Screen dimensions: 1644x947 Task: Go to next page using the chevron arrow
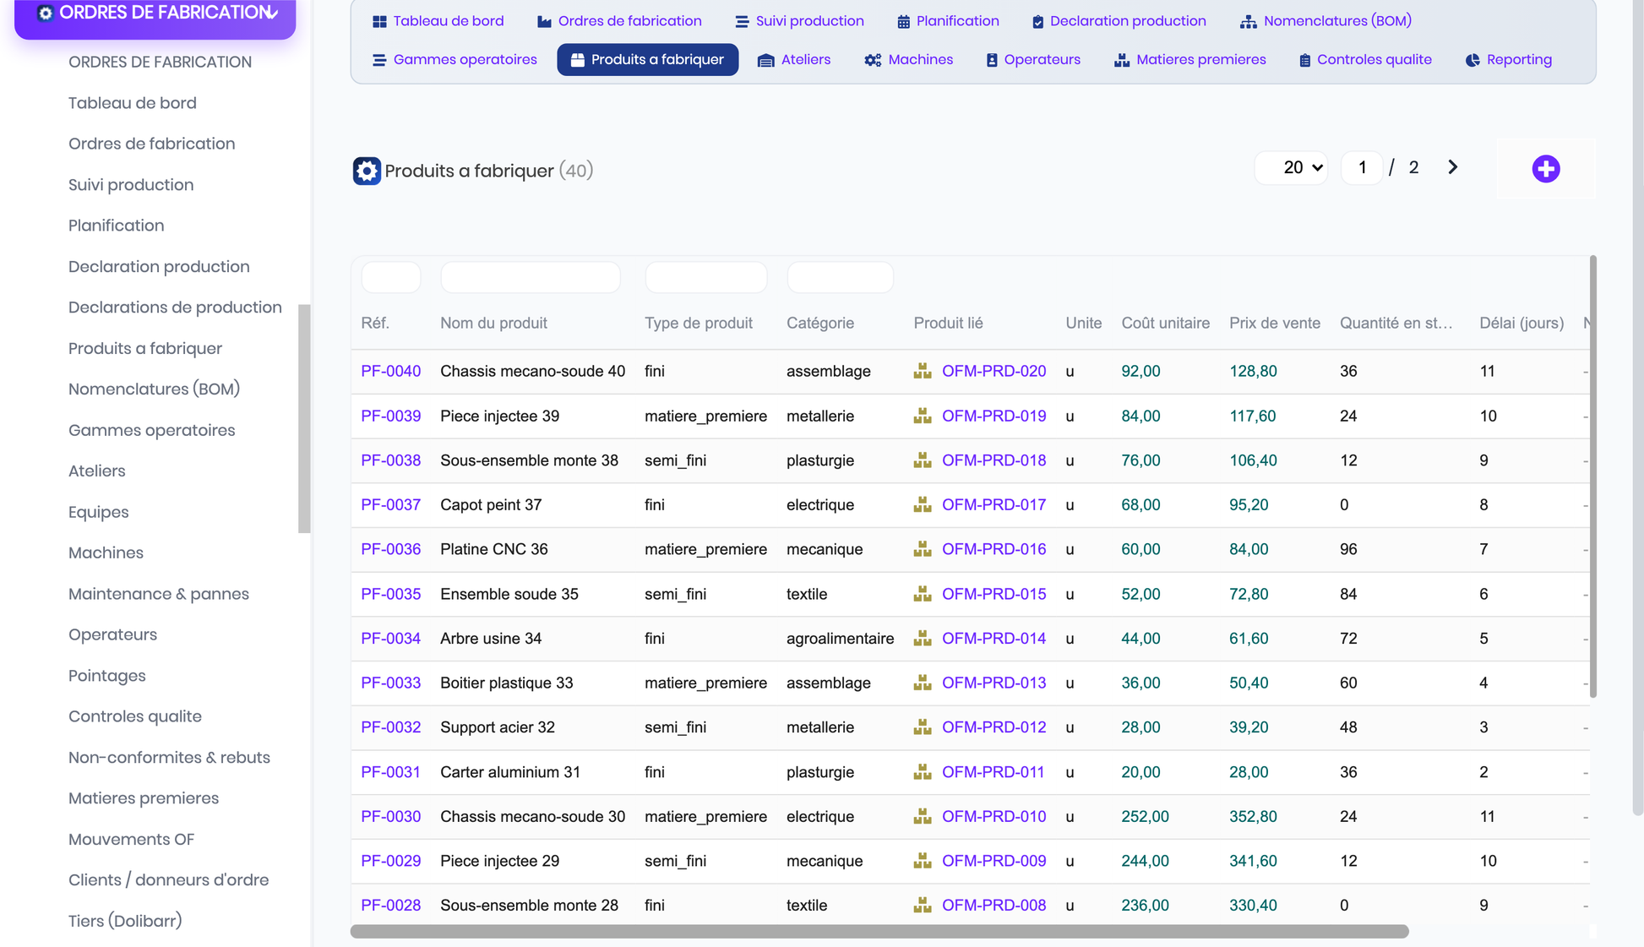[x=1452, y=167]
